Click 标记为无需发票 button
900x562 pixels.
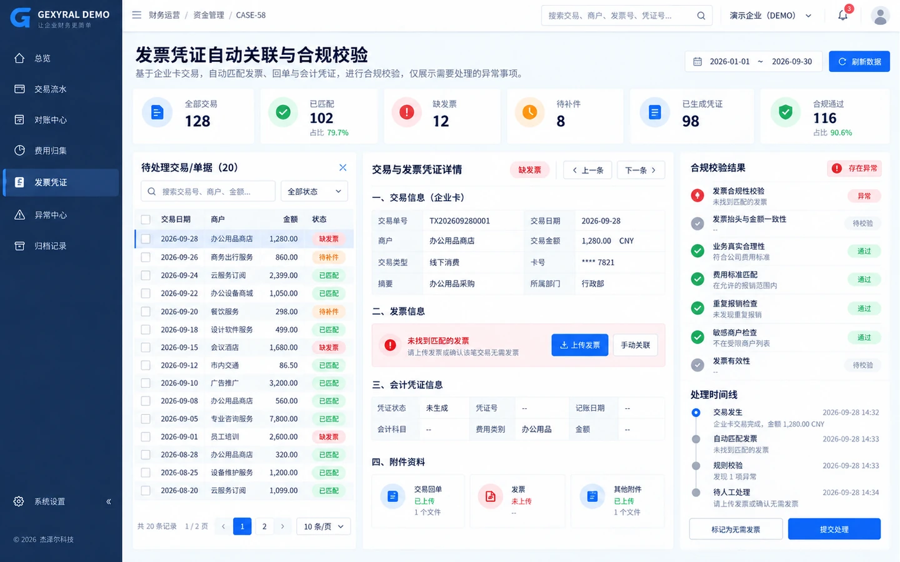(736, 529)
